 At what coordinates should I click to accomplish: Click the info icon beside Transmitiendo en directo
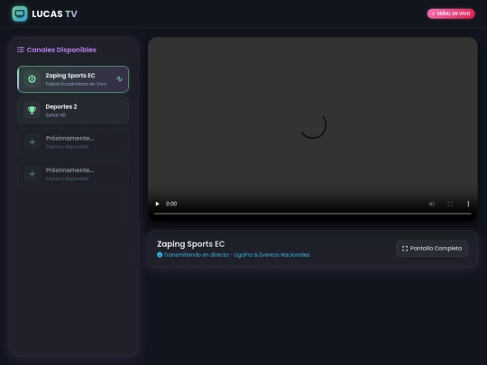coord(160,255)
